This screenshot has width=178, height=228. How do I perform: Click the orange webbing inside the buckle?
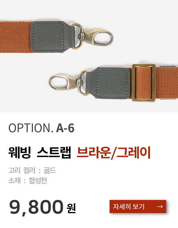(x=144, y=82)
